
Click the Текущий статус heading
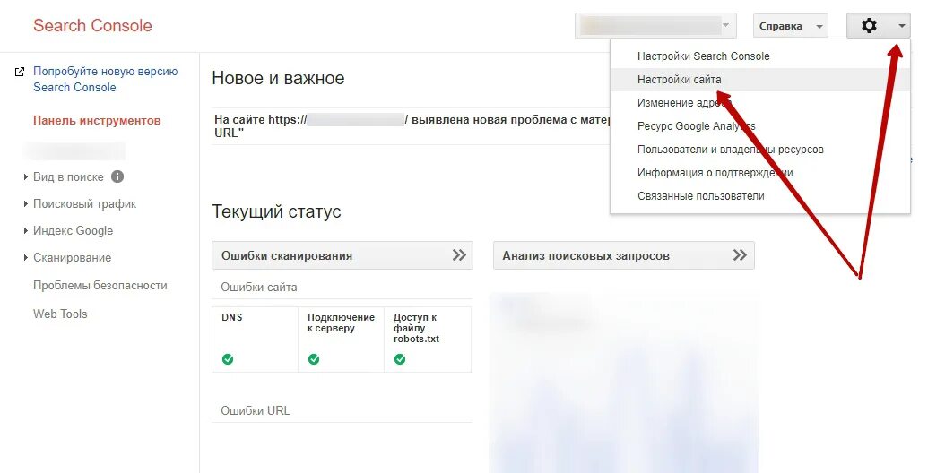tap(277, 211)
